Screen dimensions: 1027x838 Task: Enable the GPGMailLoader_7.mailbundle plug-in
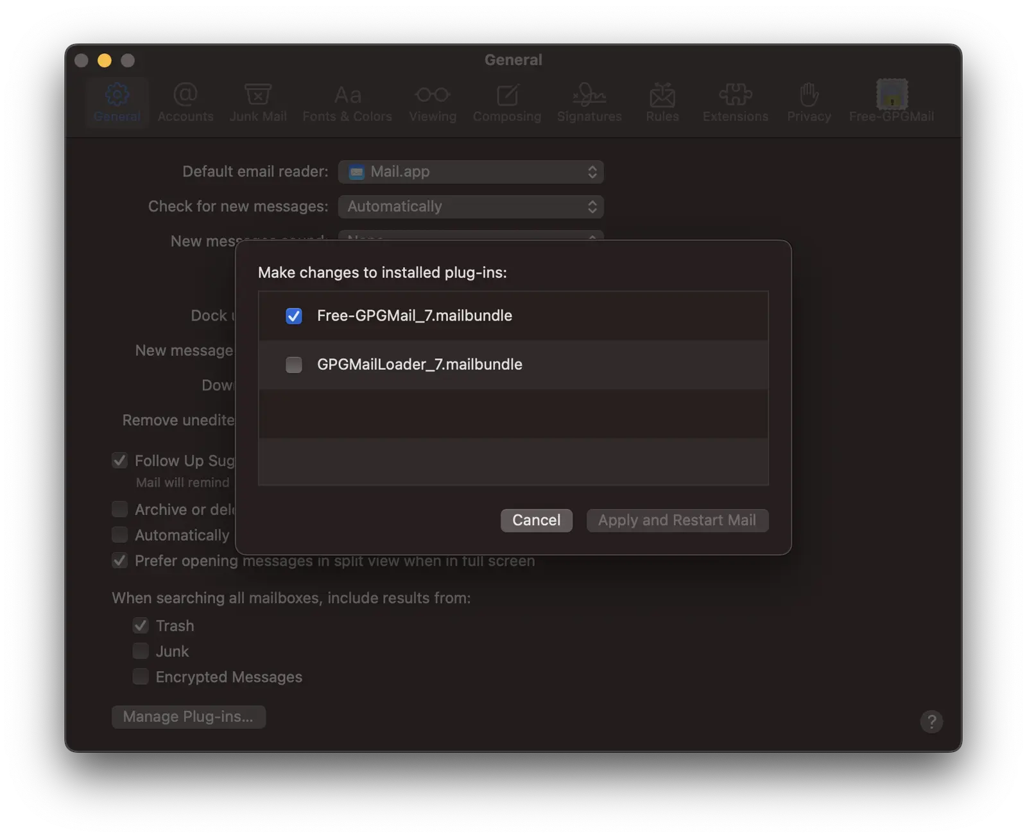(293, 364)
